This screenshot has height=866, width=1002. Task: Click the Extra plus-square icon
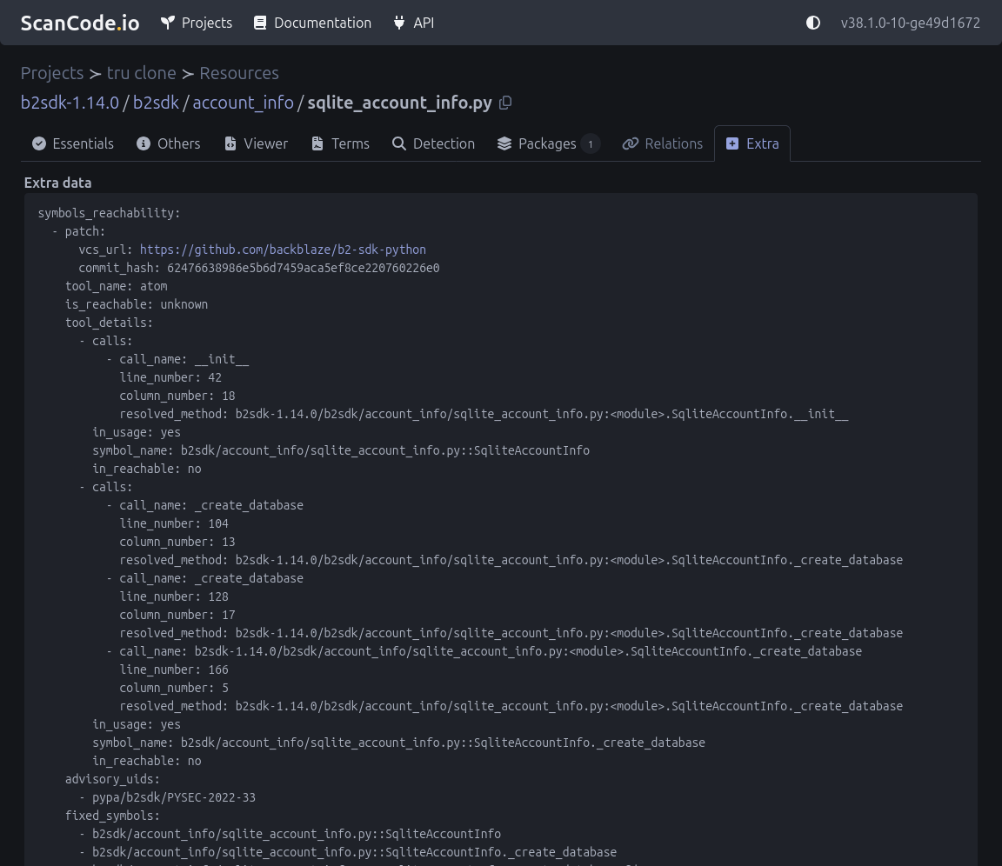732,143
